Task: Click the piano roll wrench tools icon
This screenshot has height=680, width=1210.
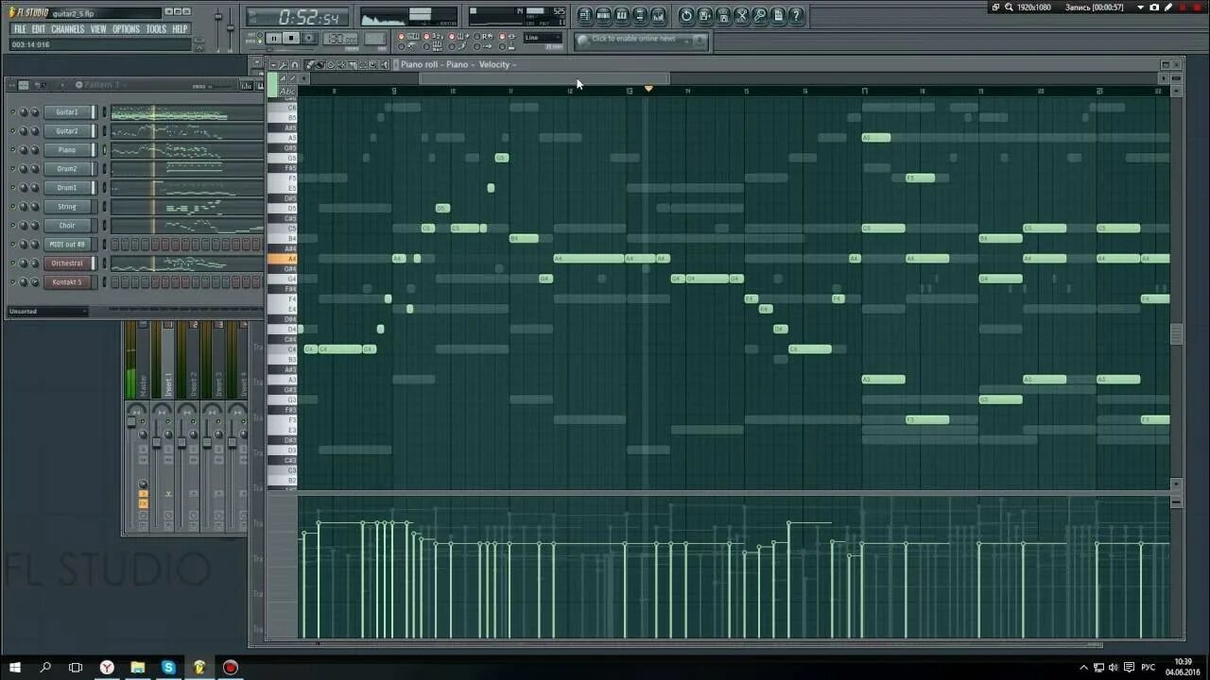Action: pos(284,64)
